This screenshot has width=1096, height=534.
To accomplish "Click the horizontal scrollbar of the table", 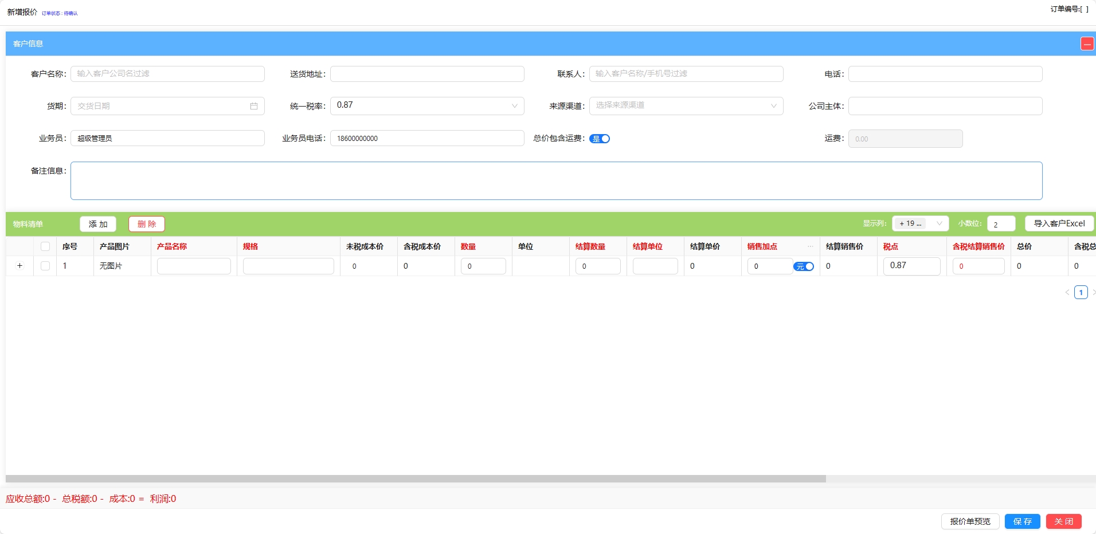I will (x=416, y=478).
